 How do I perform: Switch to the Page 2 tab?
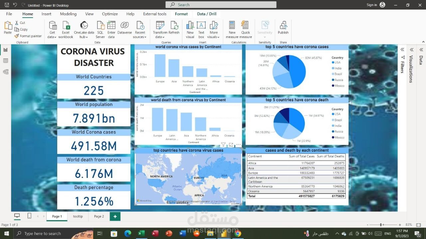(99, 216)
